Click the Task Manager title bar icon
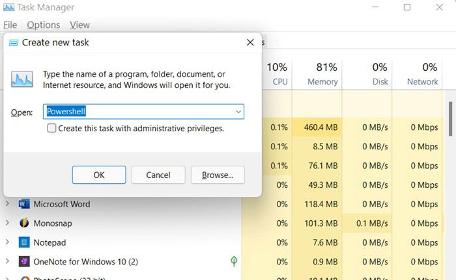 coord(8,7)
